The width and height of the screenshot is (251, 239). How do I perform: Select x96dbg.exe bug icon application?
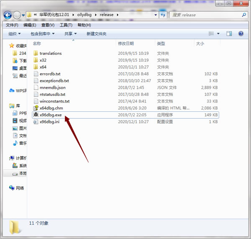tap(51, 115)
